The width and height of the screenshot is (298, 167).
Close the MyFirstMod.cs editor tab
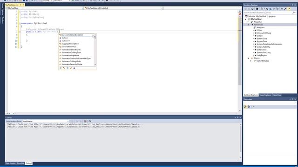(23, 5)
